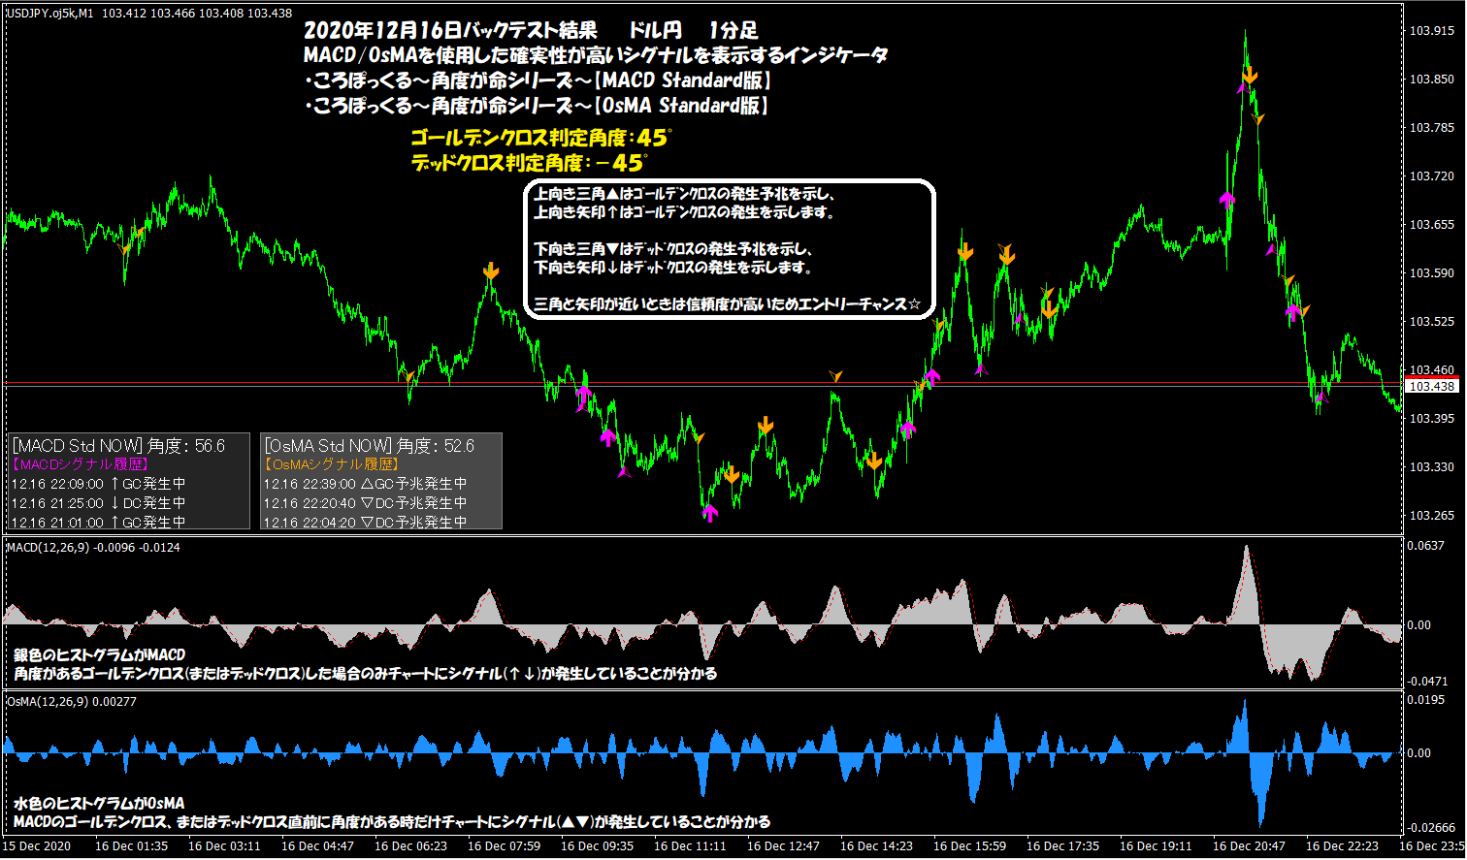This screenshot has height=860, width=1467.
Task: Click '16 Dec 09:35' on the time axis
Action: pos(597,846)
